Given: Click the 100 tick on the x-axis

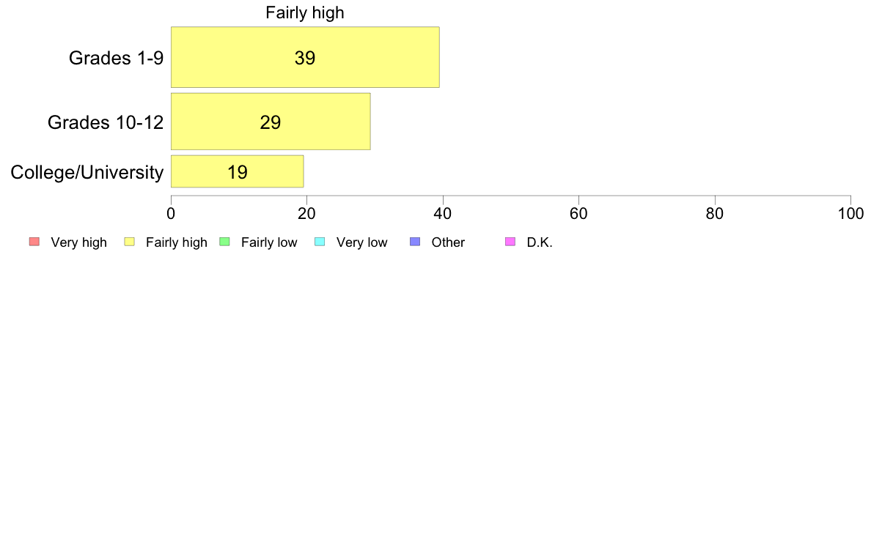Looking at the screenshot, I should tap(851, 214).
